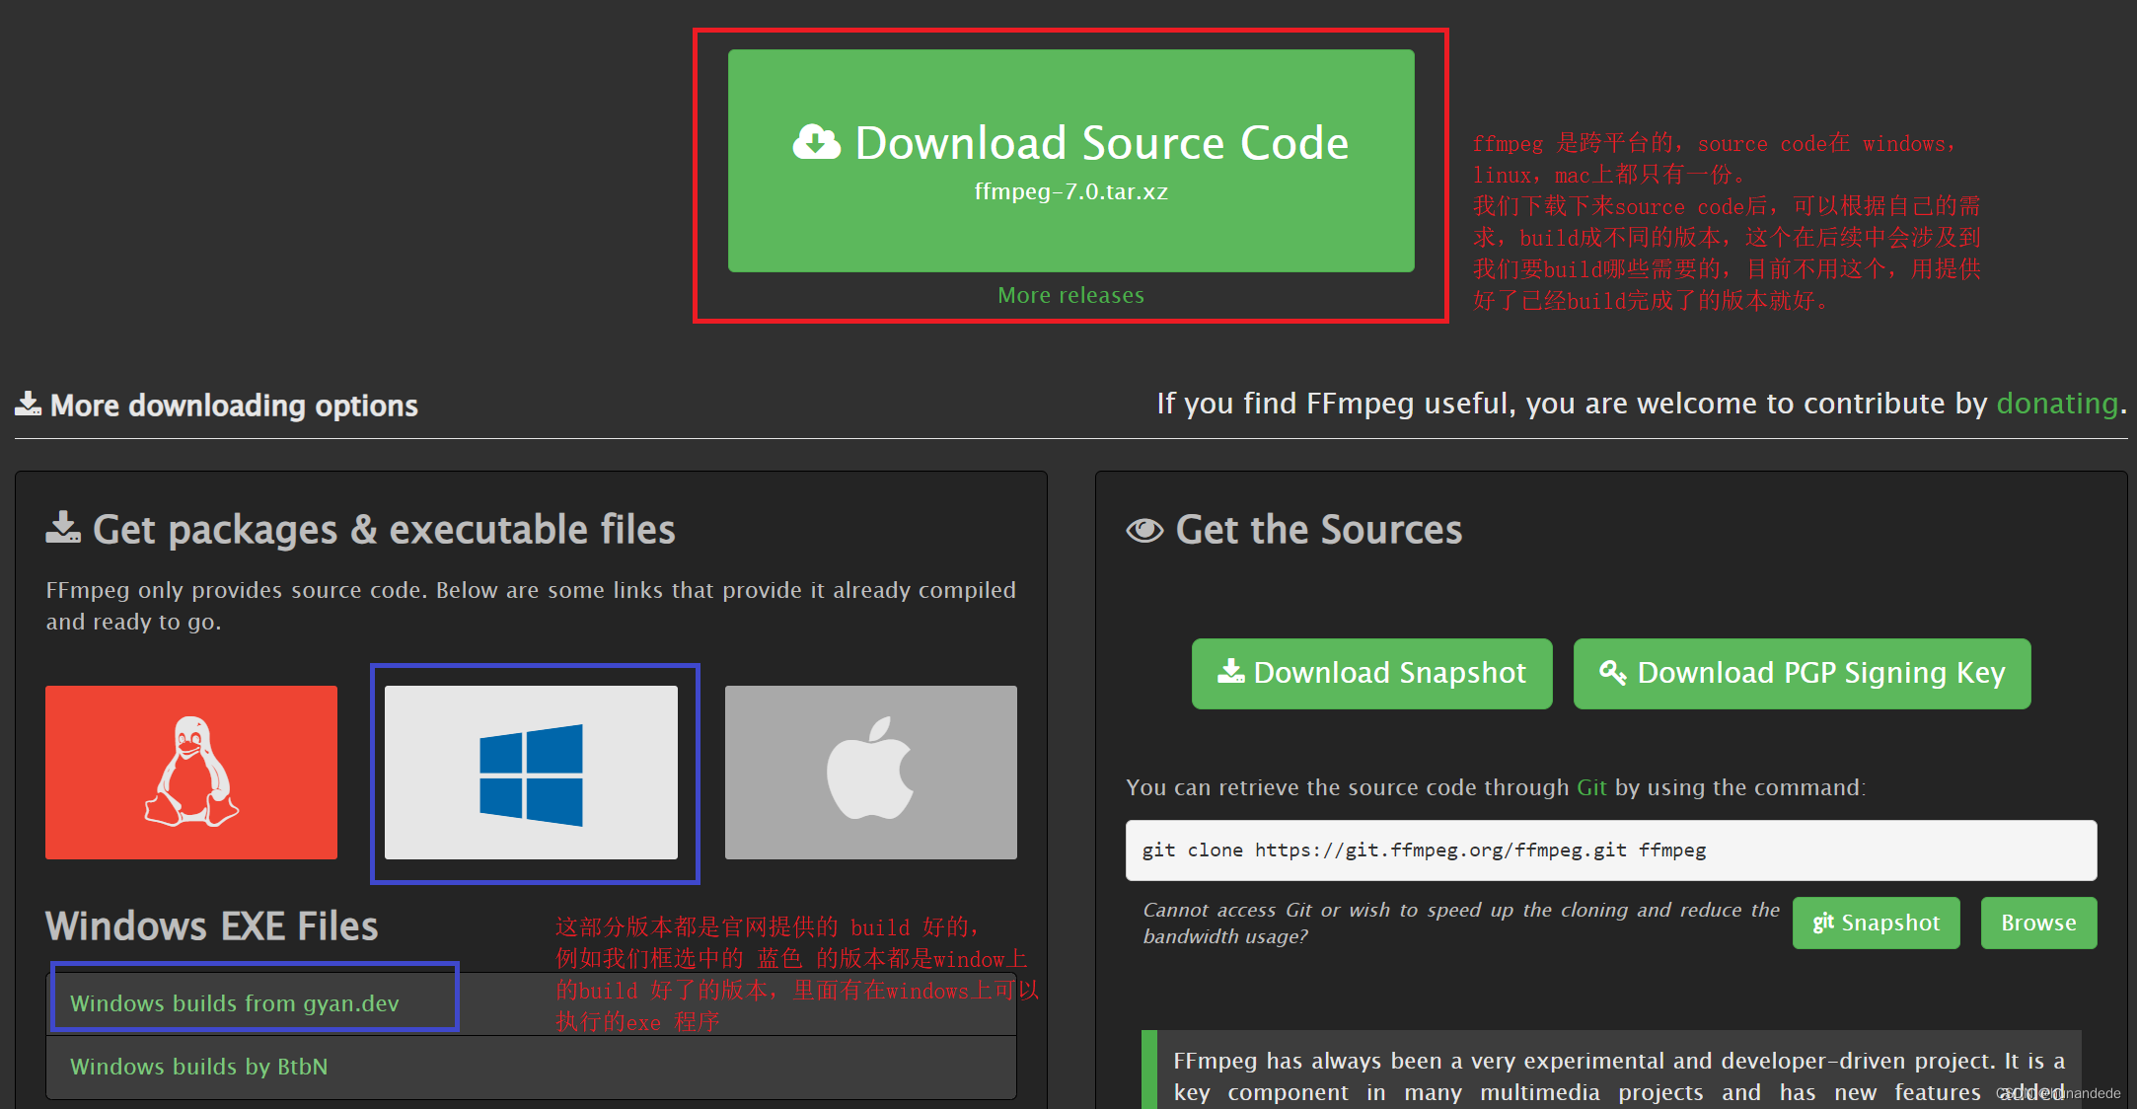Click the git clone command text box
This screenshot has height=1109, width=2137.
[1610, 850]
